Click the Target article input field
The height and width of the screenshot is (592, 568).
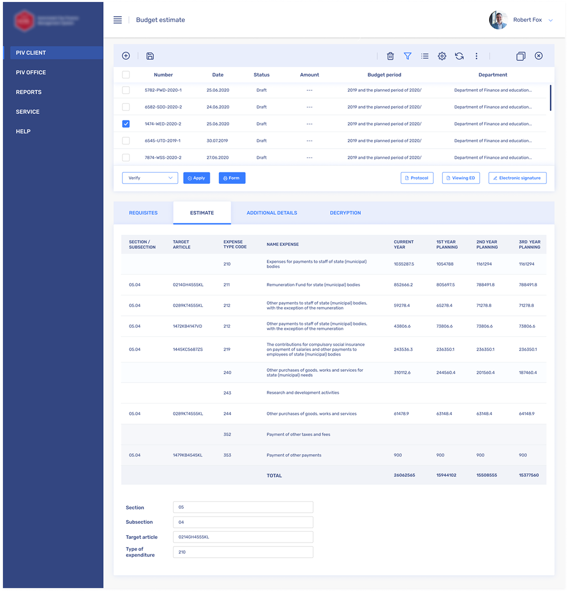[x=243, y=537]
